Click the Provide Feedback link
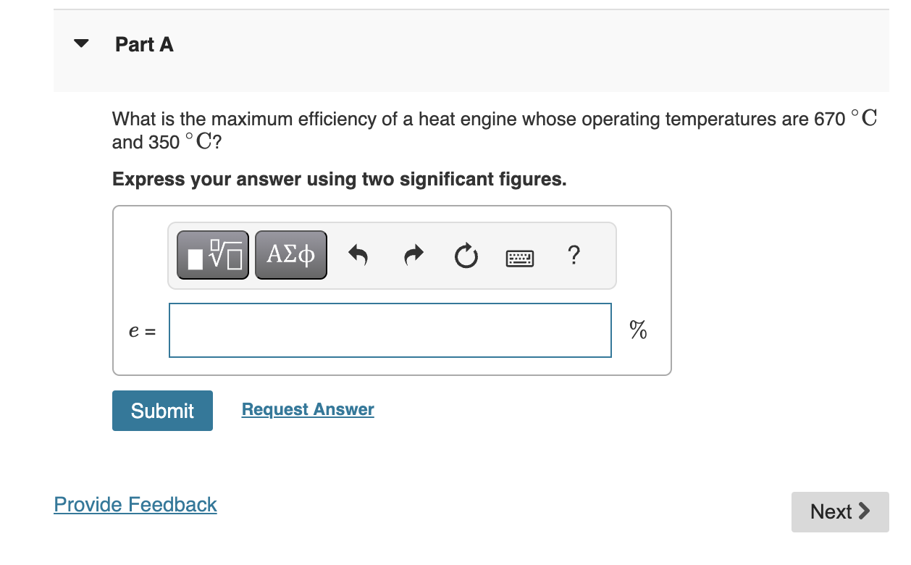911x565 pixels. coord(135,505)
